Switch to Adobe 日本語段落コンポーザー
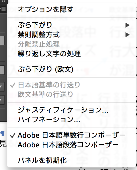137x170 pixels. pos(72,145)
